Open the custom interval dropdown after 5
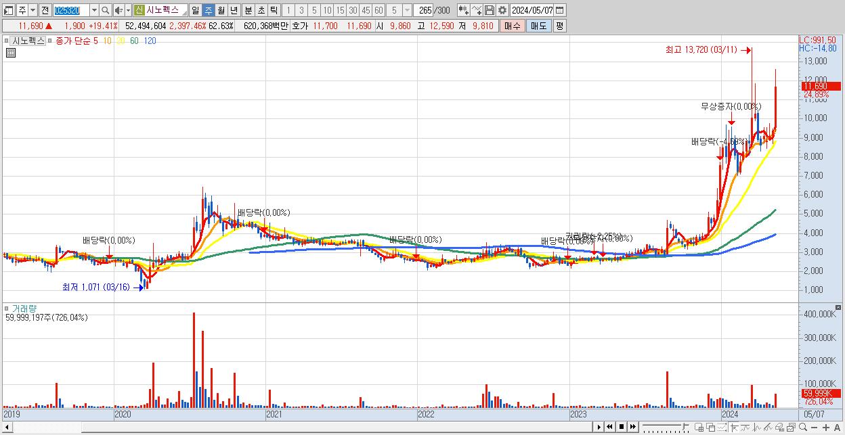This screenshot has width=845, height=435. [x=407, y=10]
